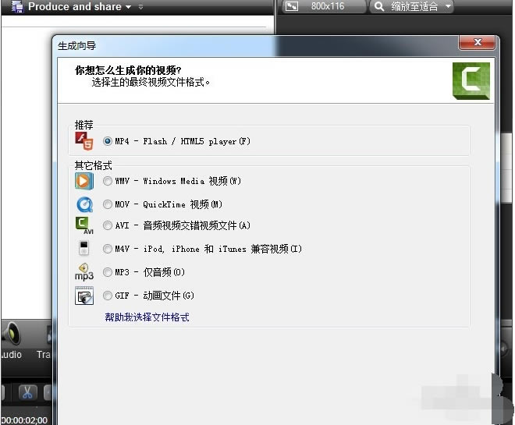Click the Audio speaker icon
Viewport: 515px width, 425px height.
click(11, 335)
